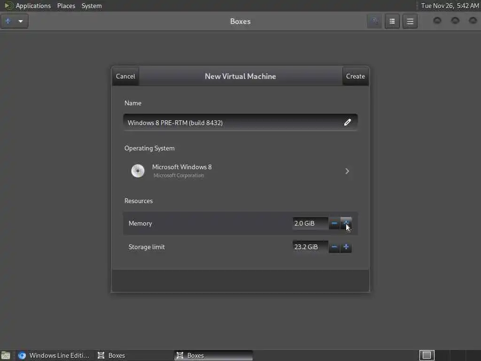Click the first window control button in Boxes header
This screenshot has width=481, height=361.
[437, 21]
